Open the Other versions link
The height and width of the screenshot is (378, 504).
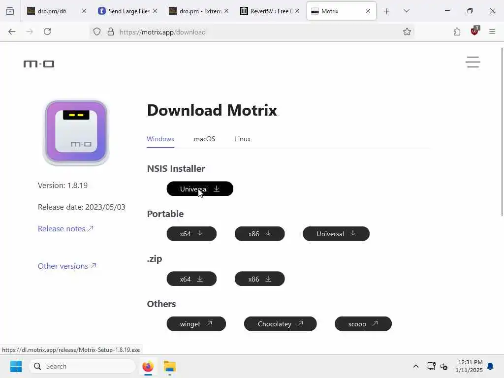[67, 266]
